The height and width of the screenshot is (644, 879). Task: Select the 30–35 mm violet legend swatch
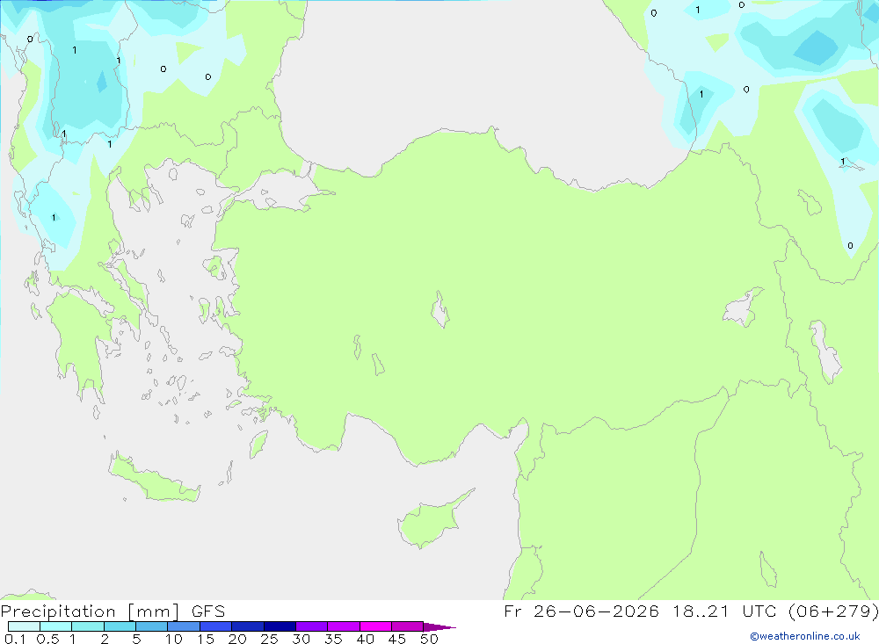(x=312, y=626)
